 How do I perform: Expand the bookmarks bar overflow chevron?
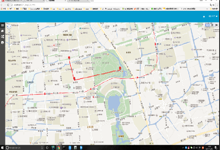[207, 9]
